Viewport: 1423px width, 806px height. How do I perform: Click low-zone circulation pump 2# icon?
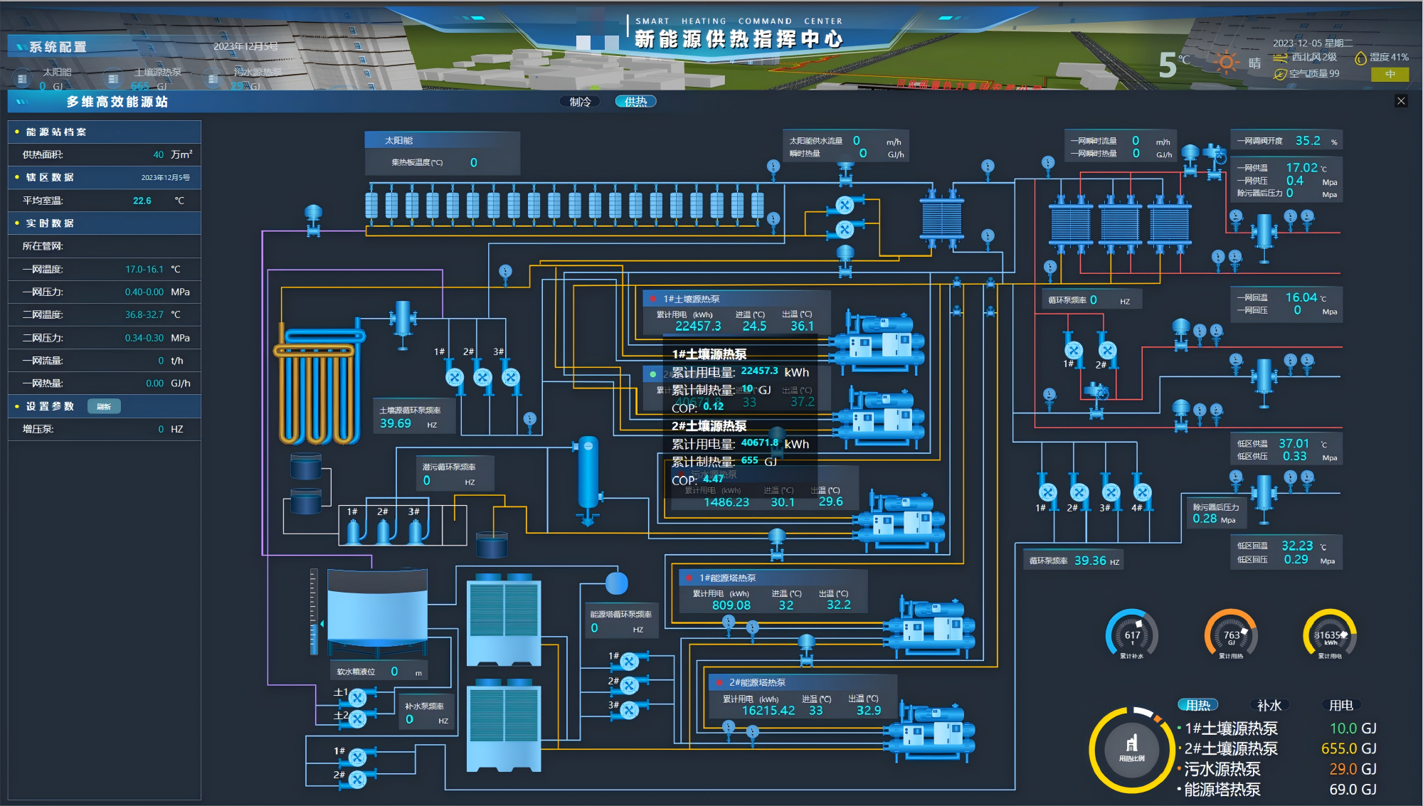point(1079,492)
